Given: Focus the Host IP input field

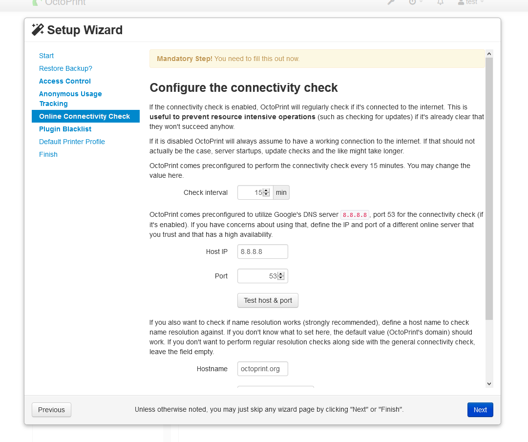Looking at the screenshot, I should [x=263, y=252].
